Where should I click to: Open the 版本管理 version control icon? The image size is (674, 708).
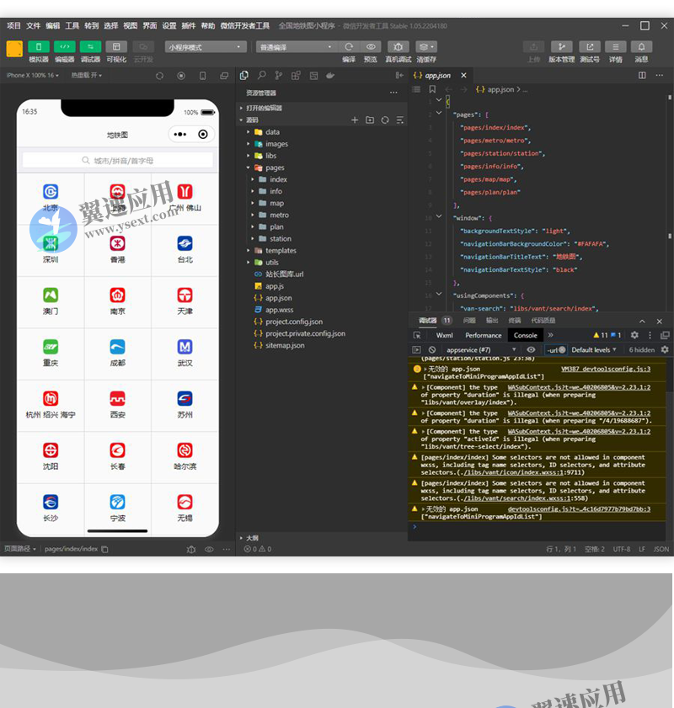561,47
